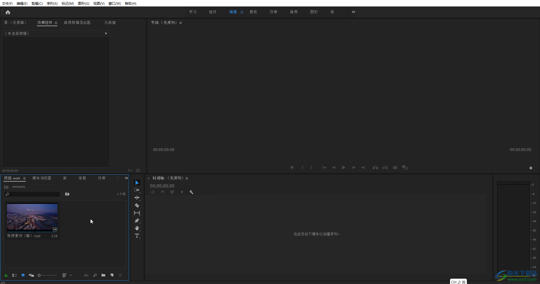Viewport: 540px width, 284px height.
Task: Switch to Media Browser tab
Action: 42,178
